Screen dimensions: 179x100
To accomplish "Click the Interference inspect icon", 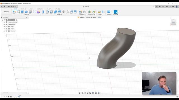I will (x=103, y=12).
